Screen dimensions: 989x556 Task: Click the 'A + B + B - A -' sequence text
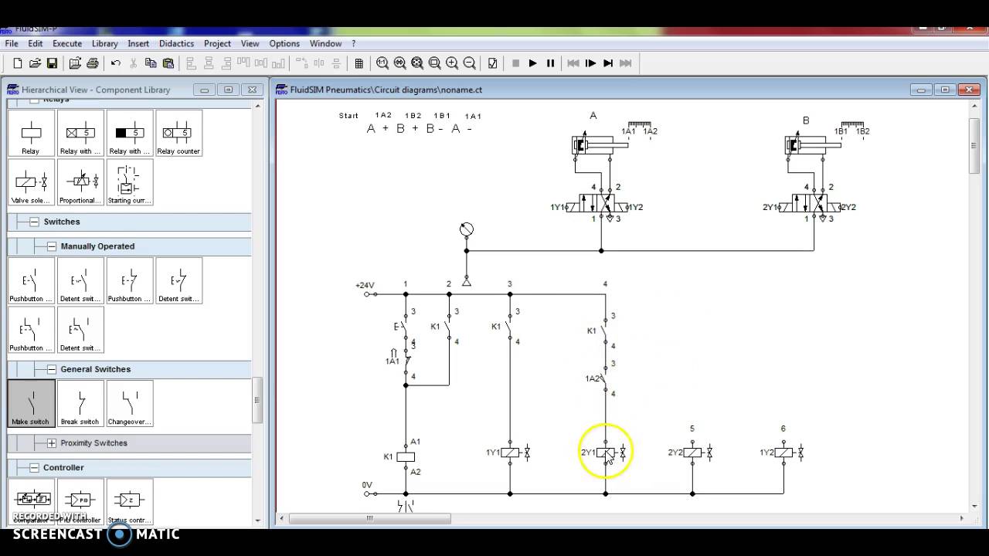coord(419,129)
